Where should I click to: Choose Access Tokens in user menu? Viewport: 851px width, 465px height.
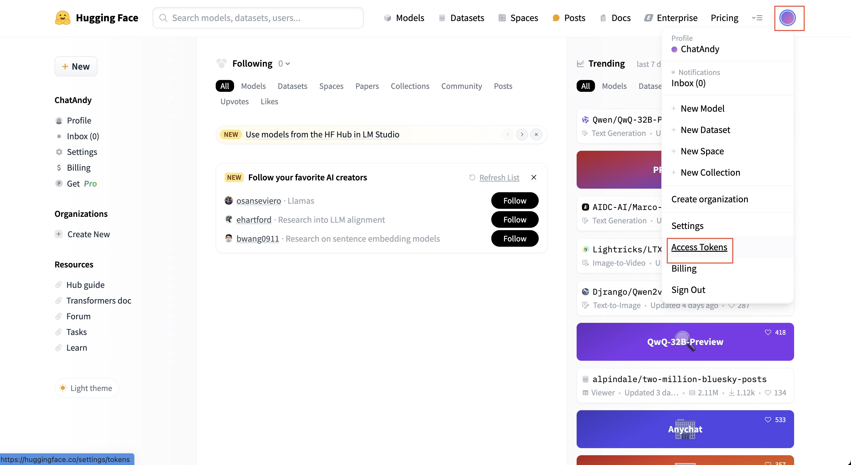click(x=699, y=247)
